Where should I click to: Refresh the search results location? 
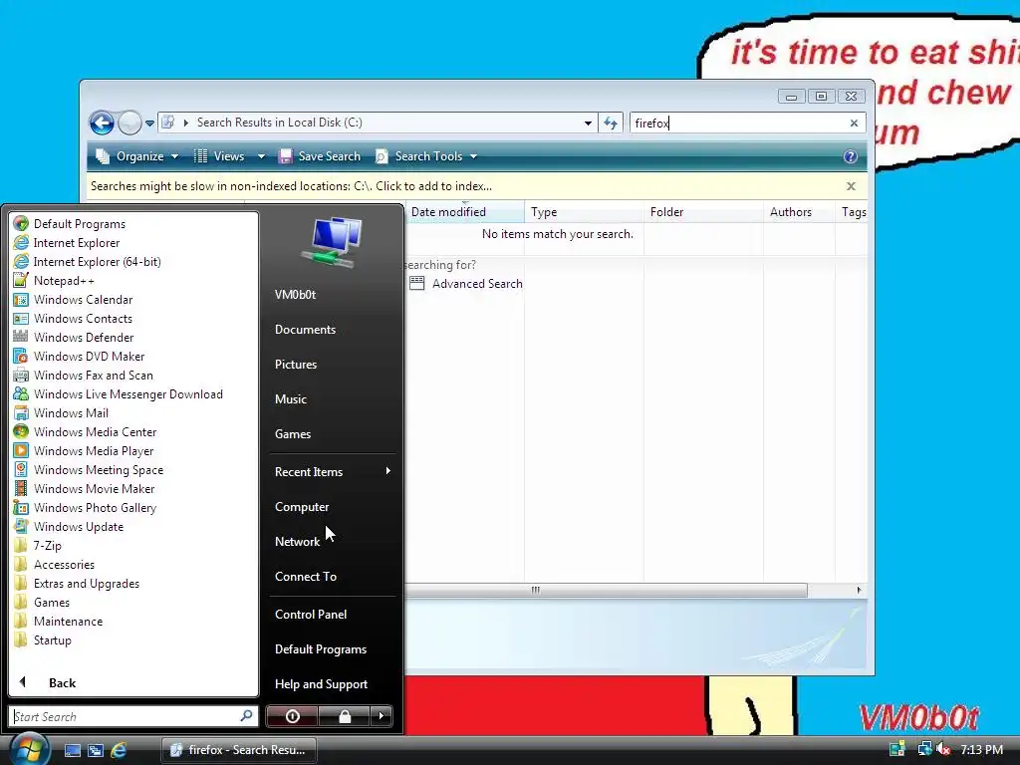[x=611, y=123]
